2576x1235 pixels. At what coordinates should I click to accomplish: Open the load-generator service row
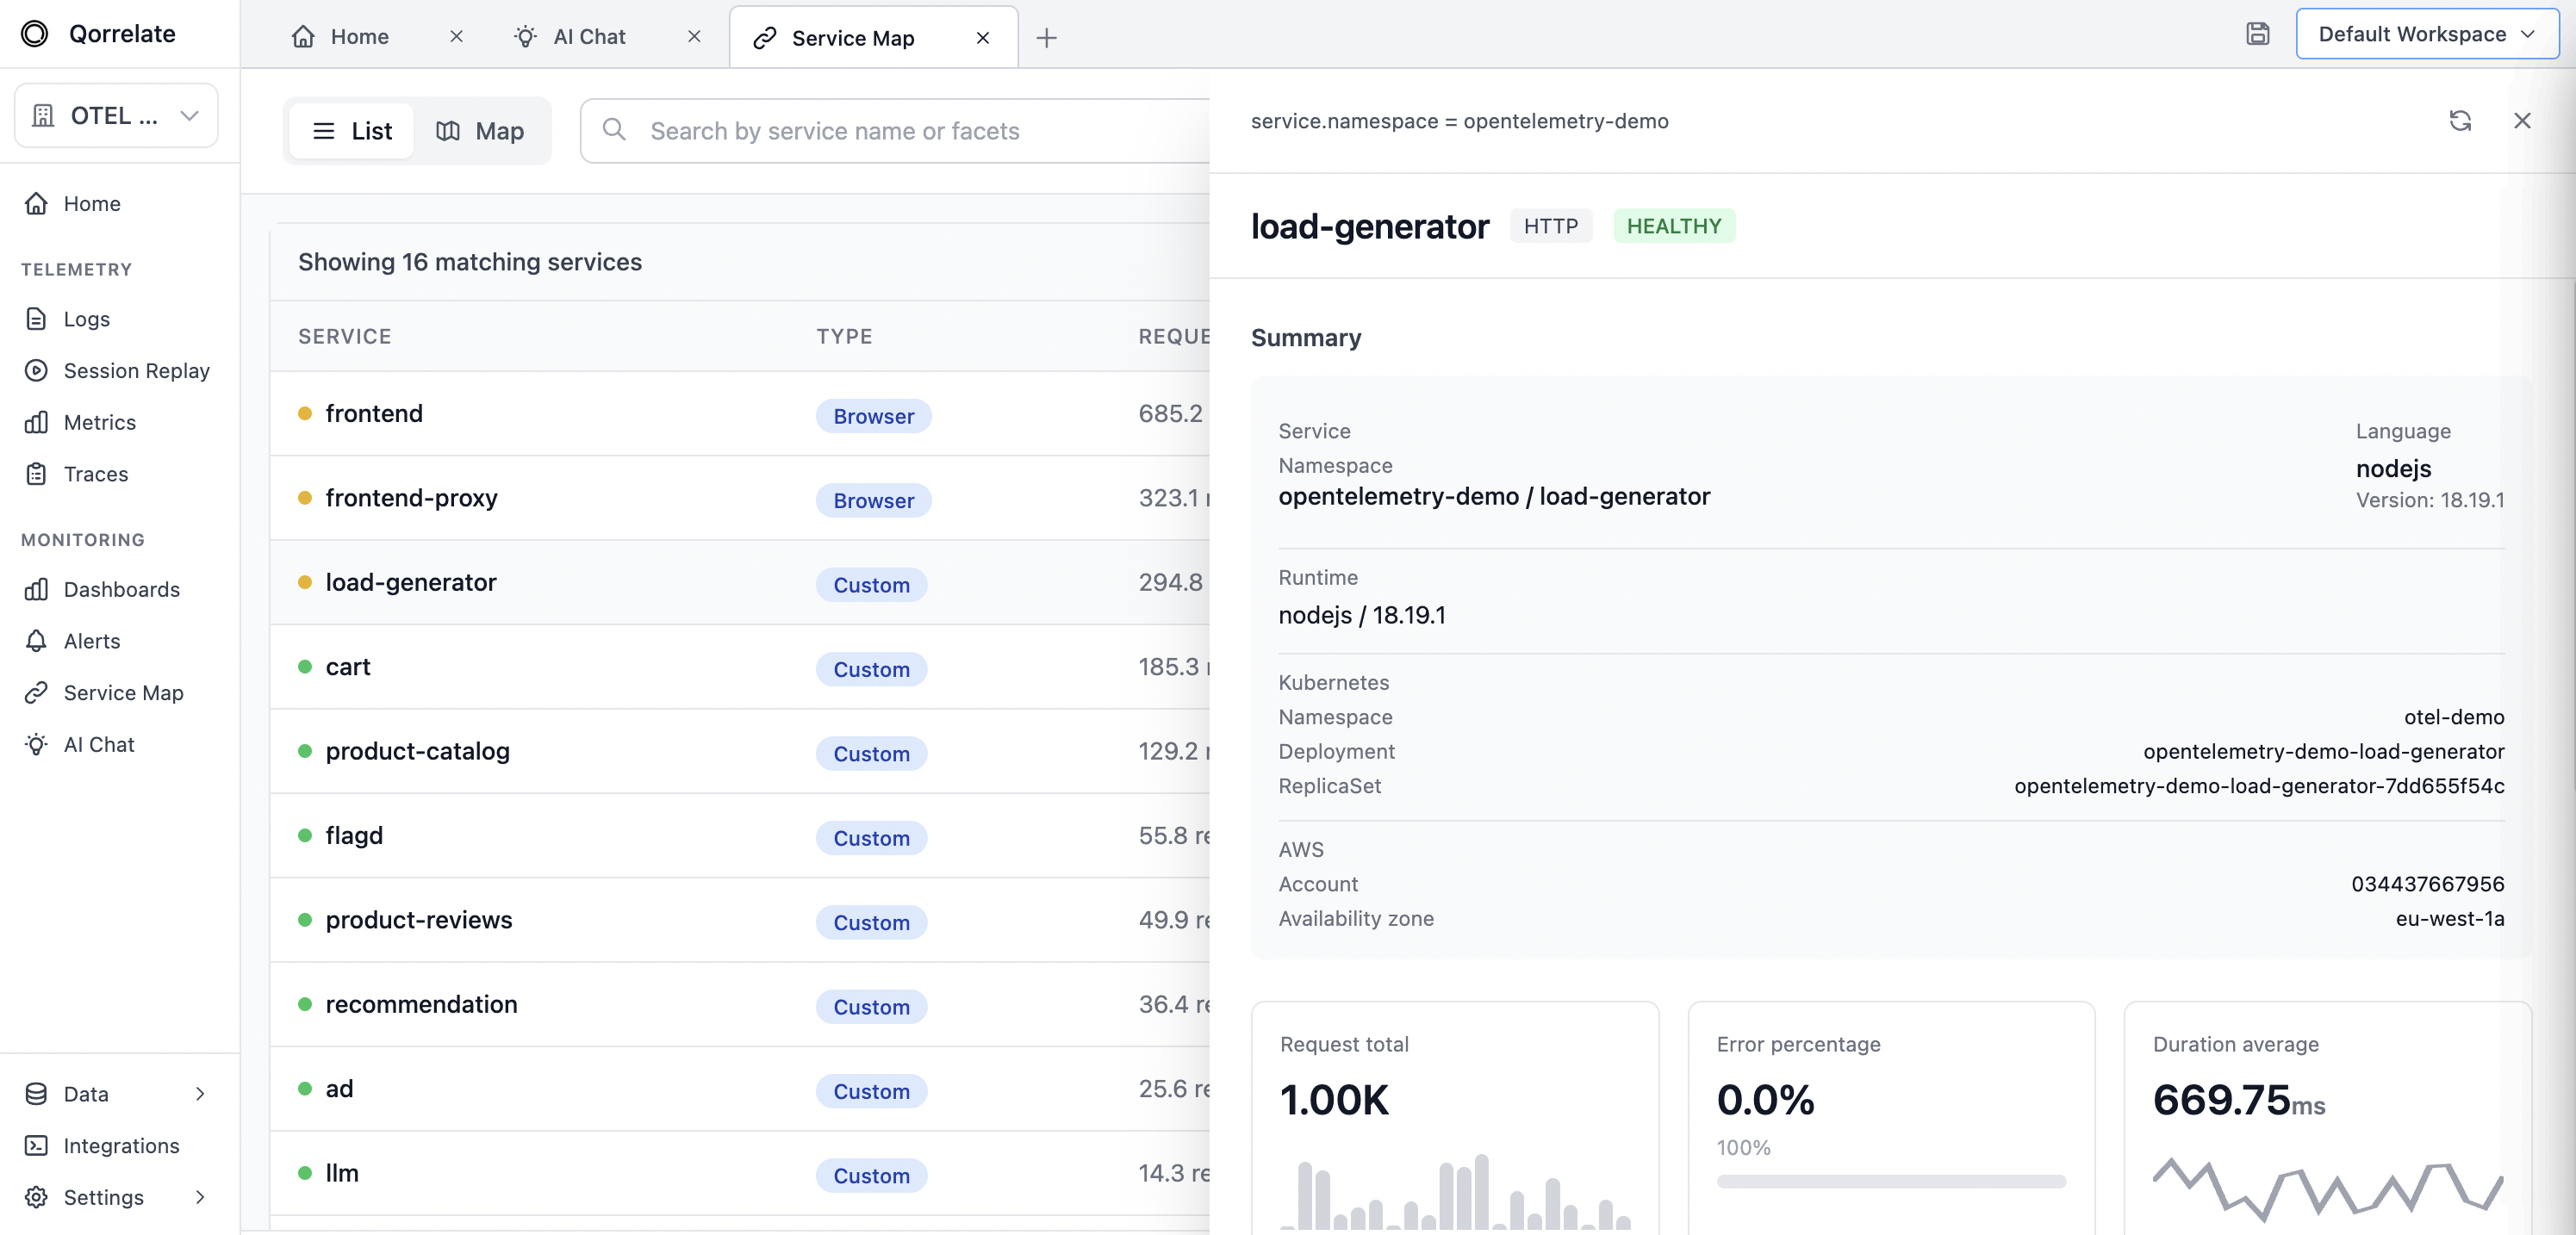tap(411, 583)
